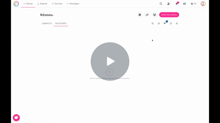
Task: Click the add contact person icon
Action: pyautogui.click(x=169, y=4)
